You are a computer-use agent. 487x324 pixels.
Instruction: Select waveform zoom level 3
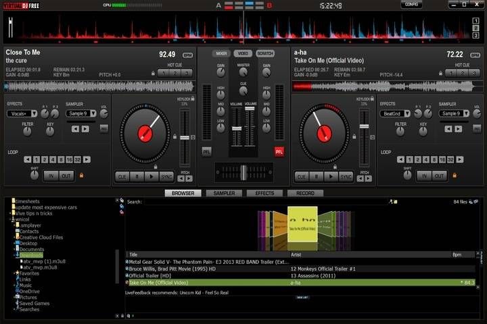(476, 36)
